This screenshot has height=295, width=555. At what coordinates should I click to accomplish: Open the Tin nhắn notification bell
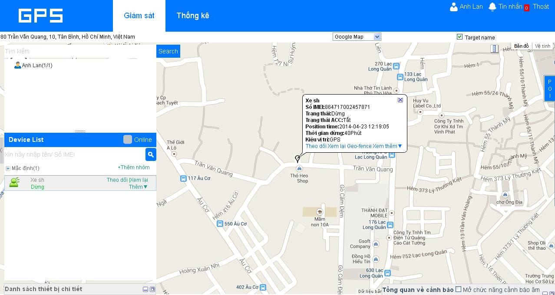pos(492,7)
